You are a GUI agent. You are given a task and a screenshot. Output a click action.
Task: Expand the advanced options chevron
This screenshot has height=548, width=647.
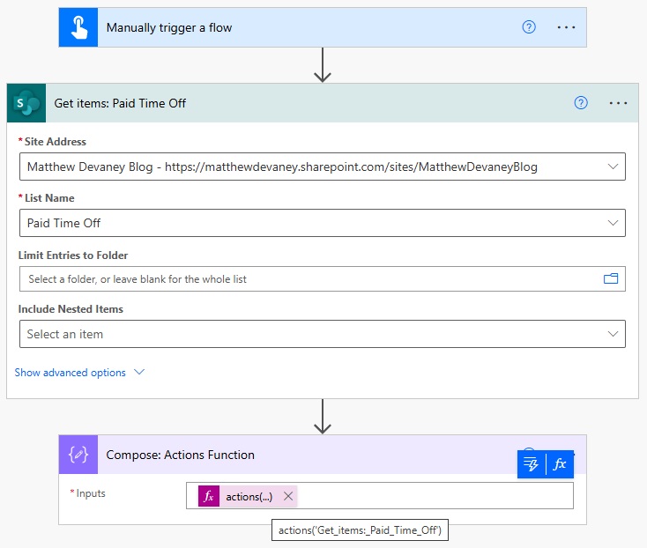point(139,373)
